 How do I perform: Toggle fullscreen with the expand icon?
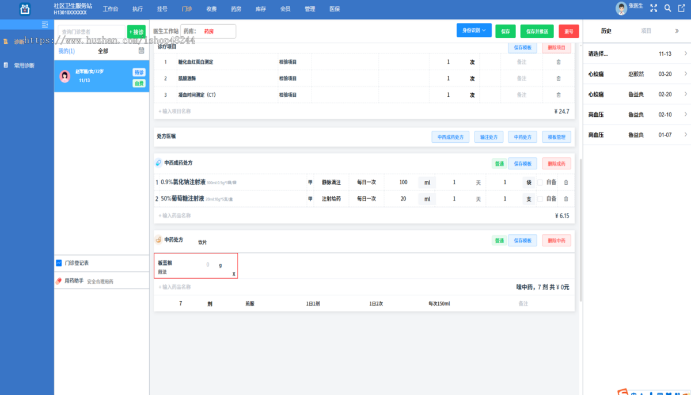coord(654,8)
